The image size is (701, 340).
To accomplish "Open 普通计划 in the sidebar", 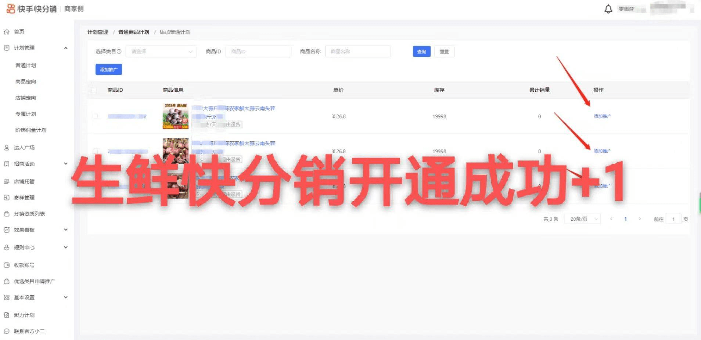I will point(26,65).
